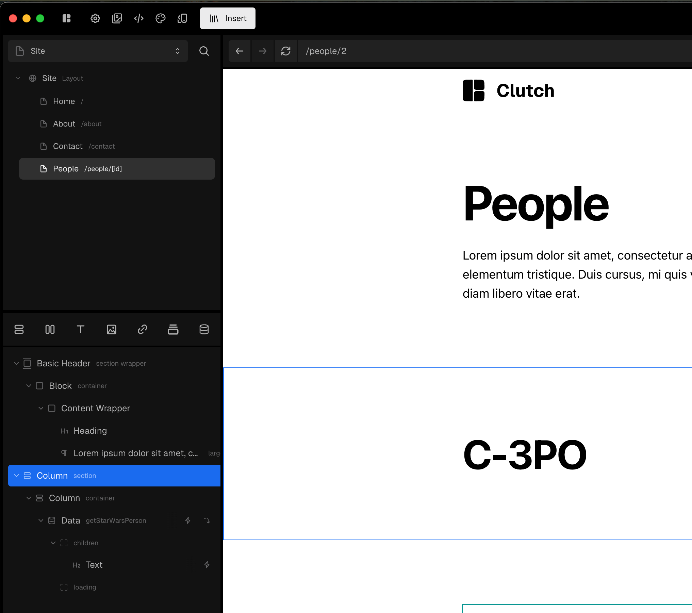The image size is (692, 613).
Task: Collapse the children slot node
Action: (x=53, y=543)
